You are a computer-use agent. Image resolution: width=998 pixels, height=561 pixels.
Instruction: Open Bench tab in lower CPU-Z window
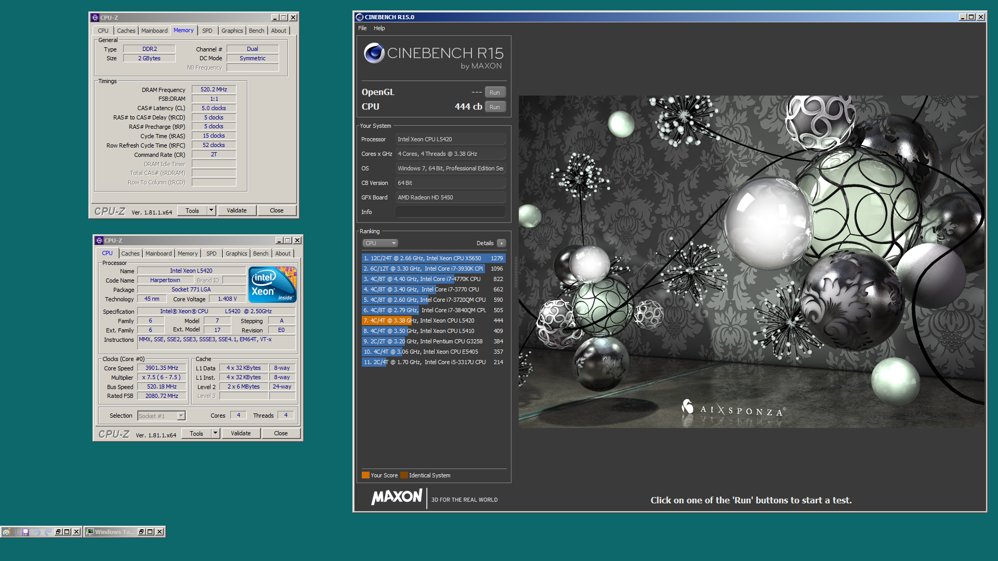[261, 253]
